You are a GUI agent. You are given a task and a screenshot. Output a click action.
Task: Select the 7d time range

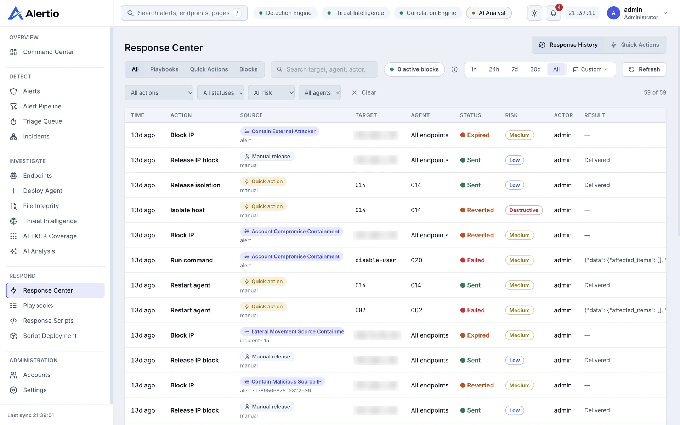515,69
